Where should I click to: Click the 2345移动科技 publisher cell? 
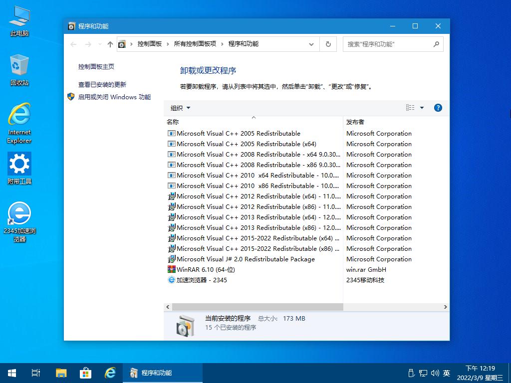(x=365, y=280)
